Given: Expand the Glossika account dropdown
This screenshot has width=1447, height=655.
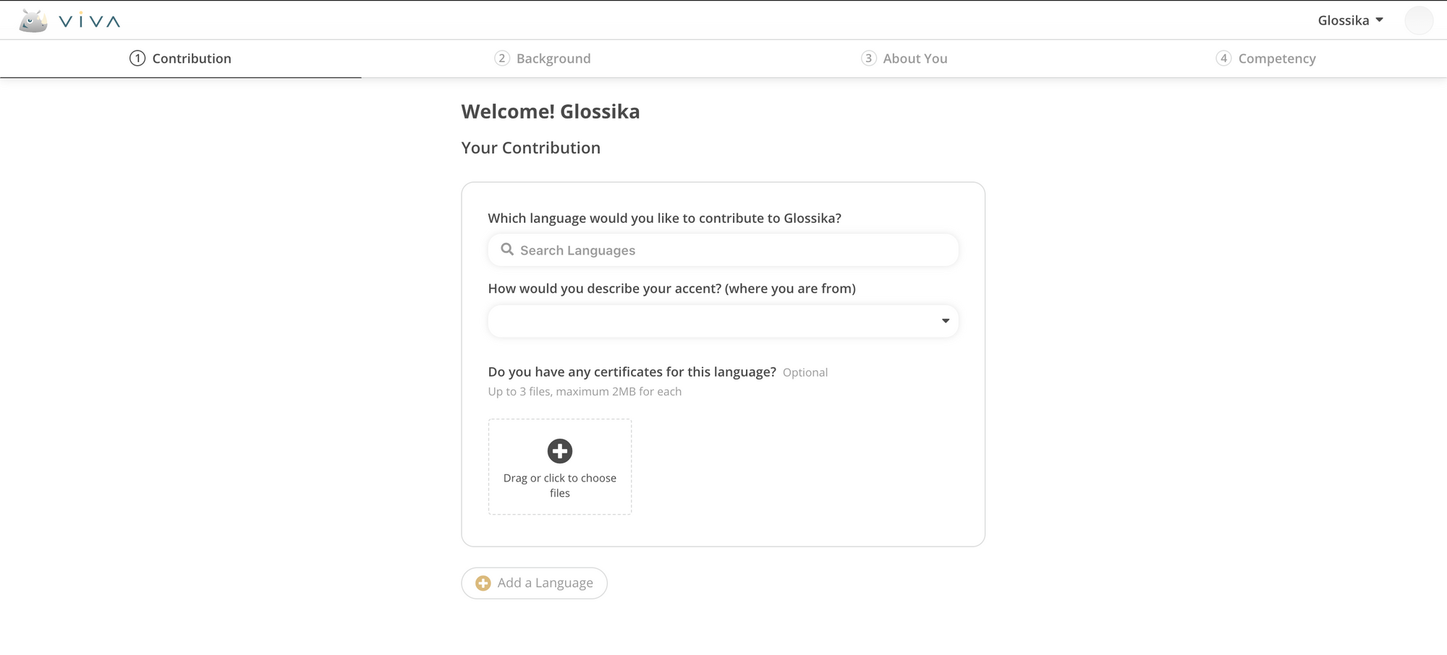Looking at the screenshot, I should 1351,20.
